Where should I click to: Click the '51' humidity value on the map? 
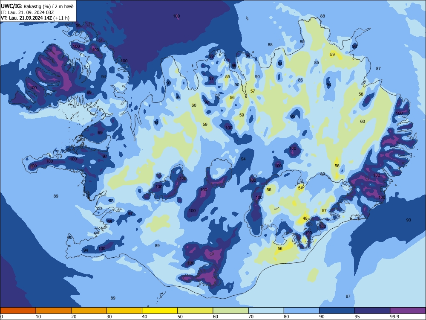[300, 188]
